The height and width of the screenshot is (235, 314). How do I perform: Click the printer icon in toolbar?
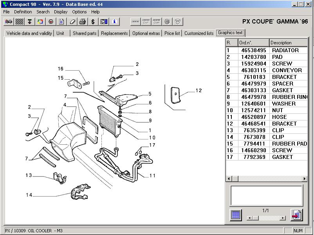point(83,22)
